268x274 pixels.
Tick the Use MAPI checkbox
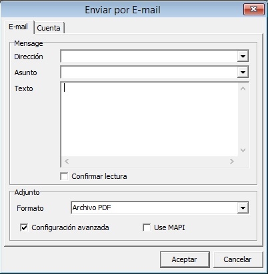pos(147,227)
